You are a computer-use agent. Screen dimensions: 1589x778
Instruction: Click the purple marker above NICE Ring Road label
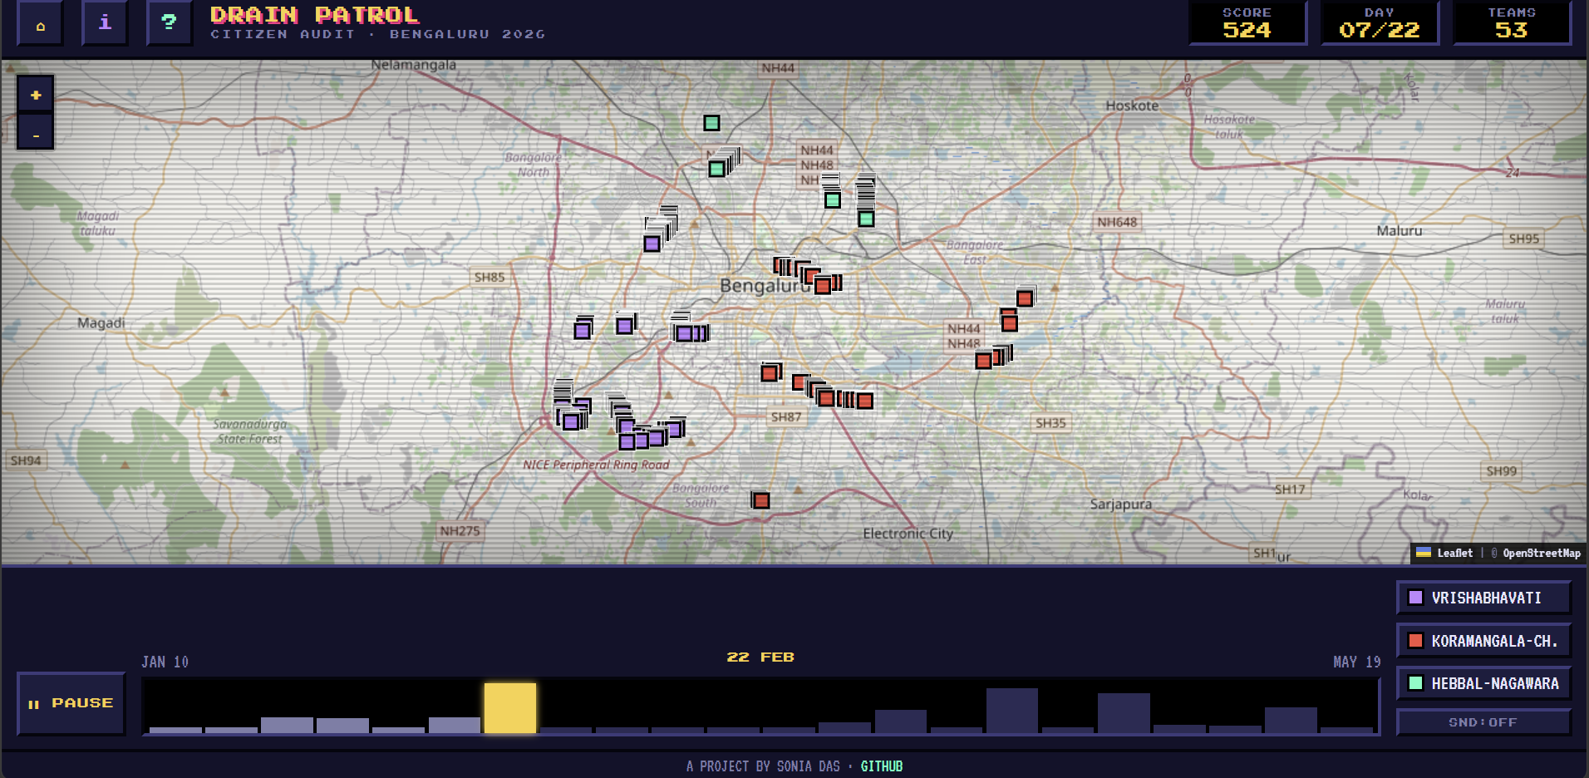point(627,442)
